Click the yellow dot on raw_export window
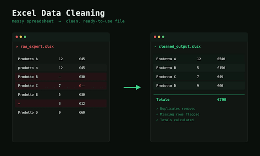260x156 pixels. click(21, 37)
